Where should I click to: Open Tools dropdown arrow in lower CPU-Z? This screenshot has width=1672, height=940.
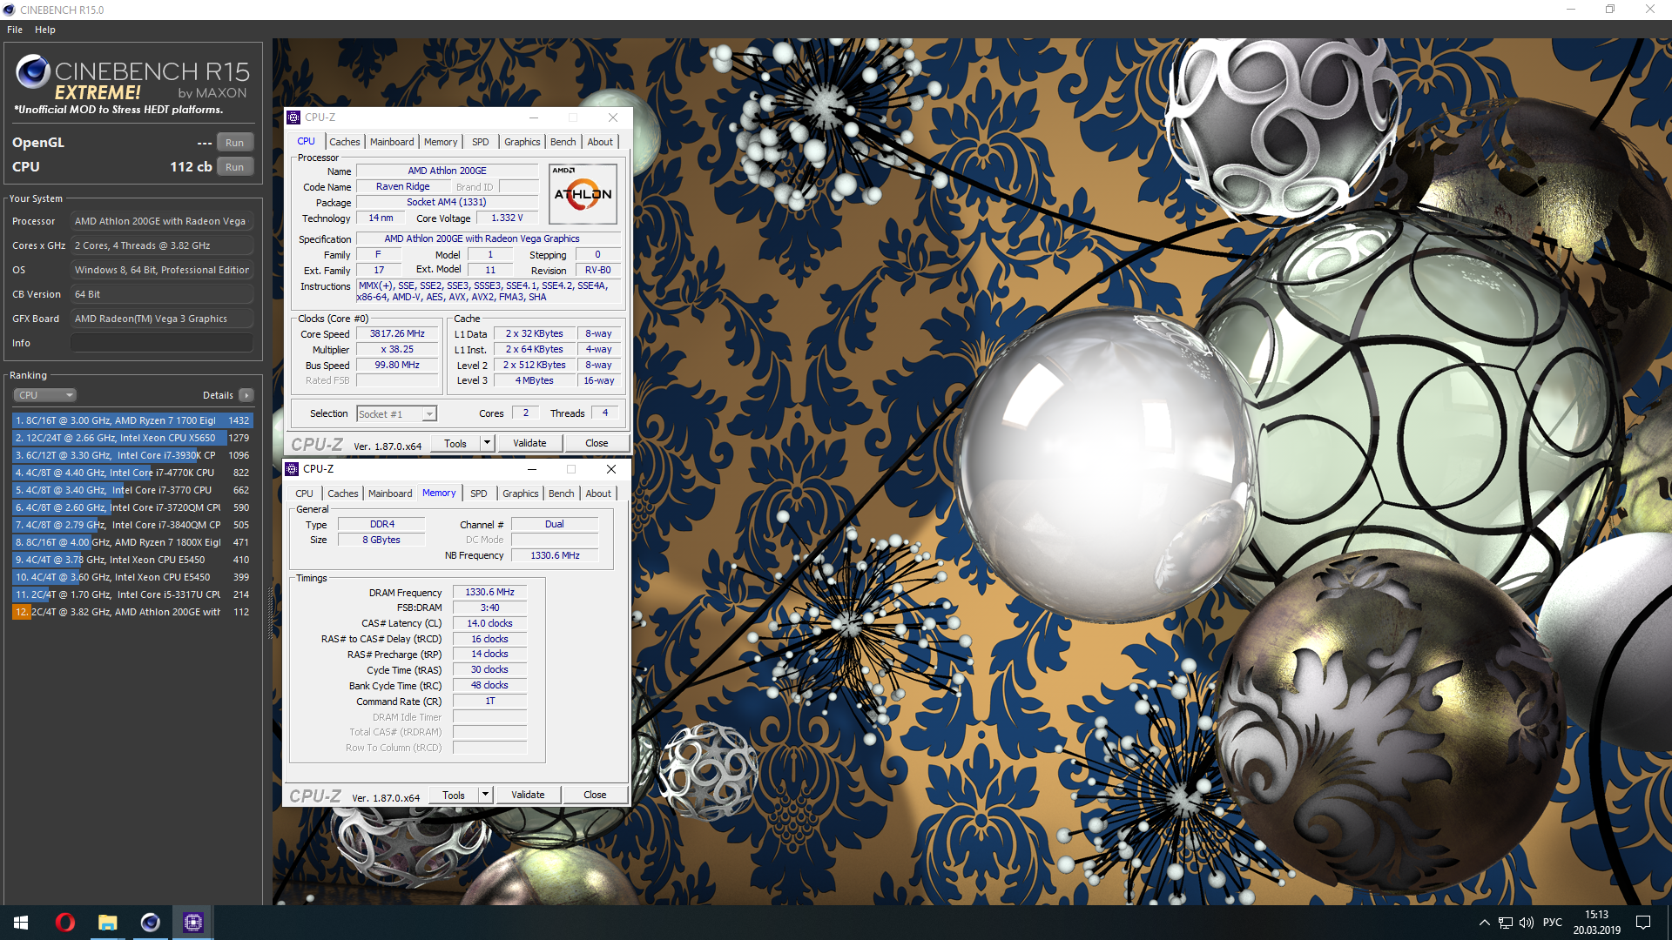tap(485, 795)
